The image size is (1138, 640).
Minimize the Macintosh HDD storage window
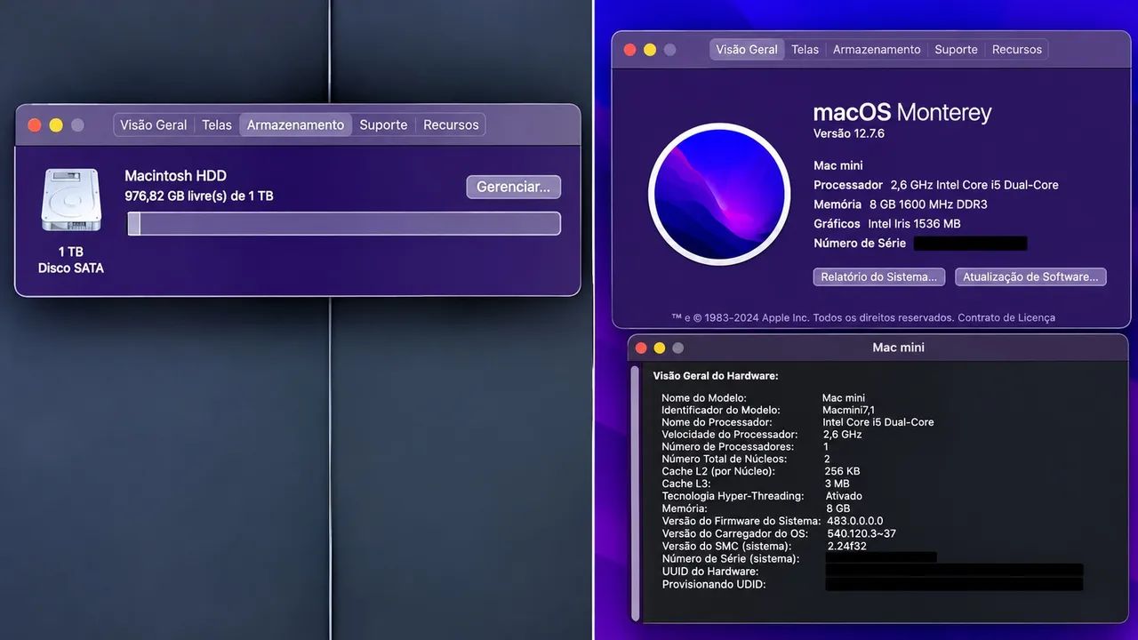tap(56, 125)
